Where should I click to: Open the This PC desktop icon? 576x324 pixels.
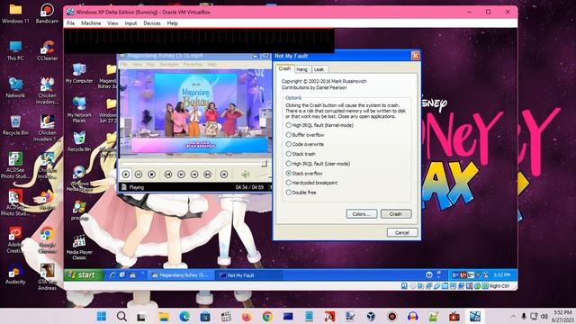15,50
